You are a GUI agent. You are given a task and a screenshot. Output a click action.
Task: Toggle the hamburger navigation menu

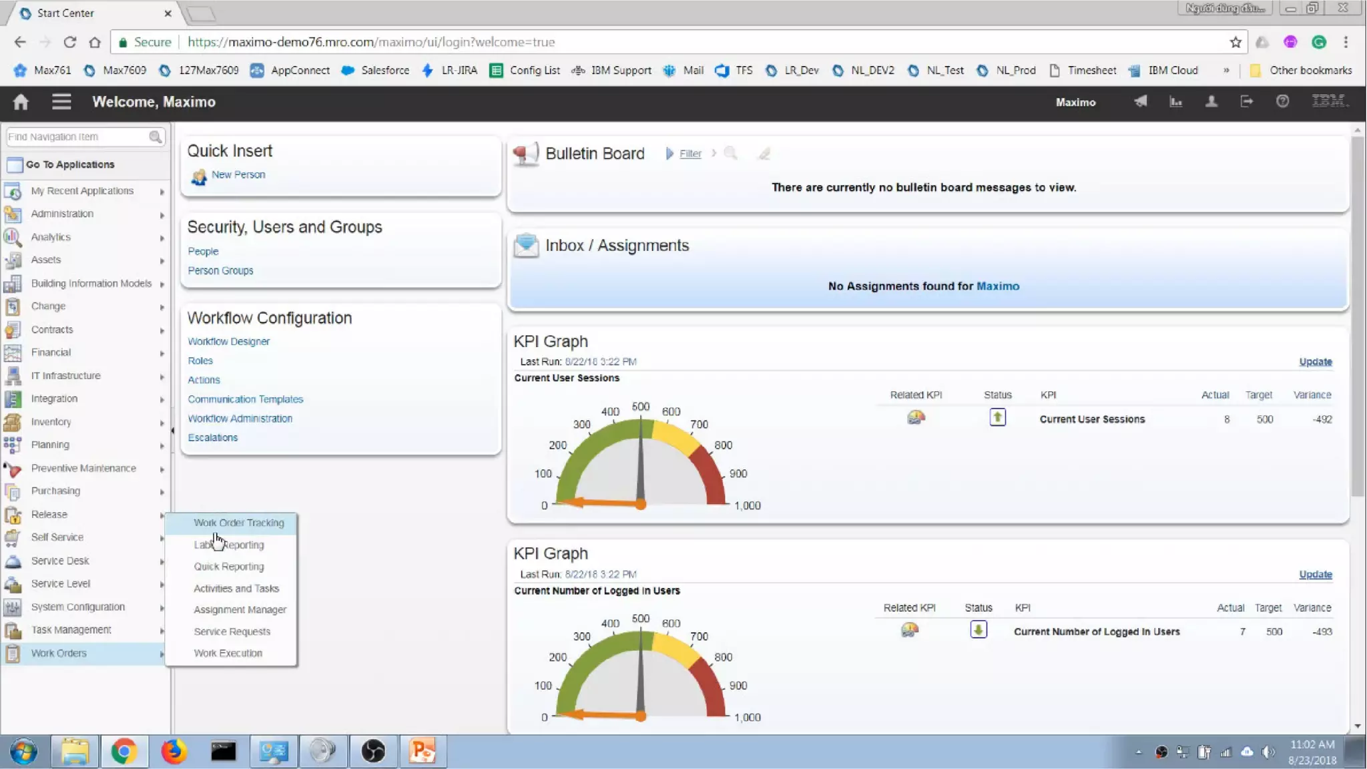(x=61, y=101)
